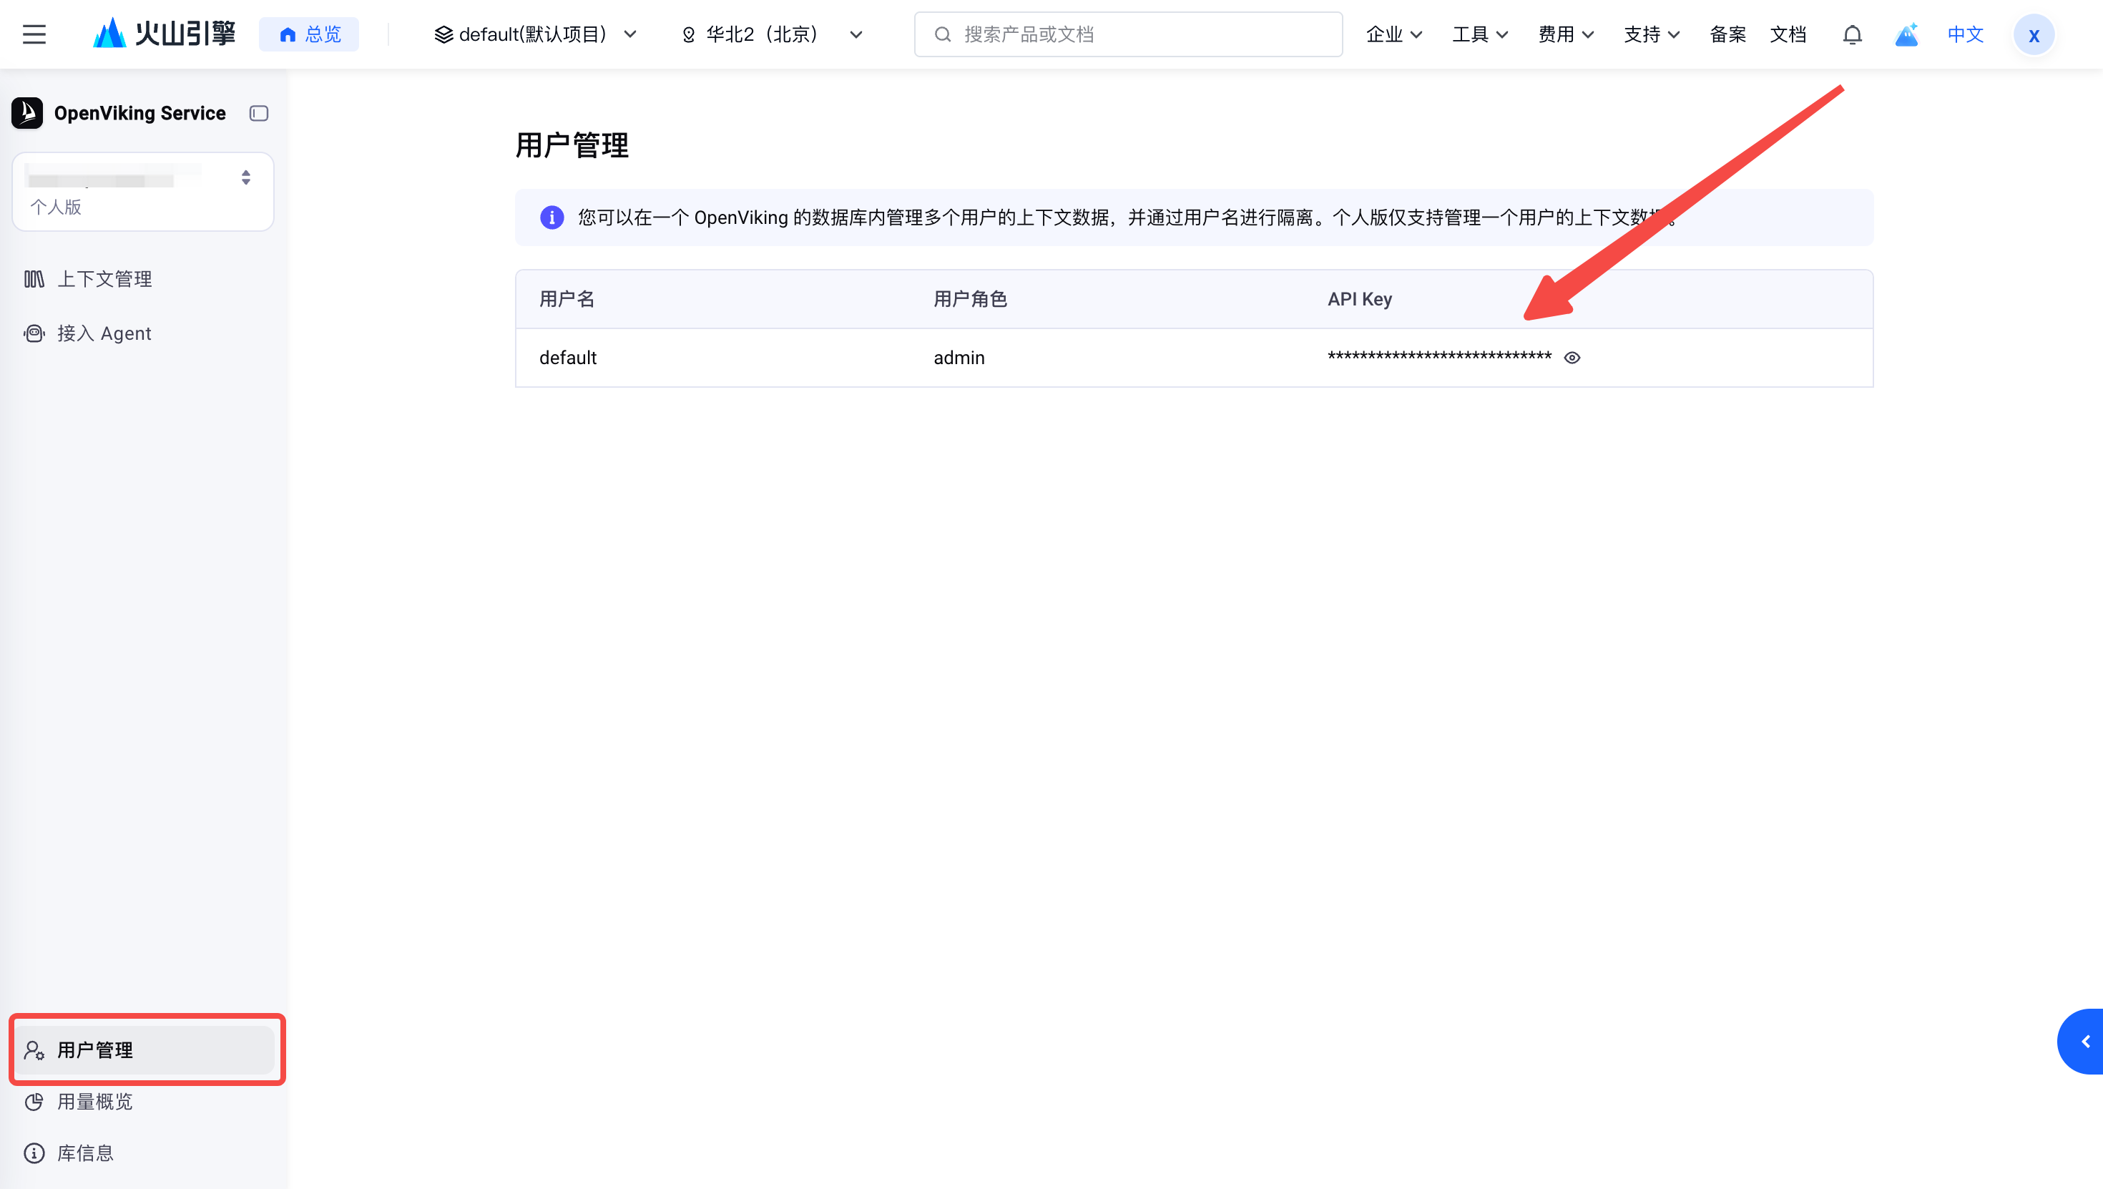Select the default username cell

567,358
